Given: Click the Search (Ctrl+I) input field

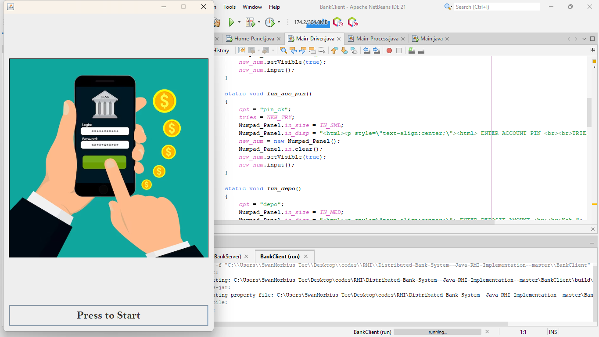Looking at the screenshot, I should pos(497,7).
